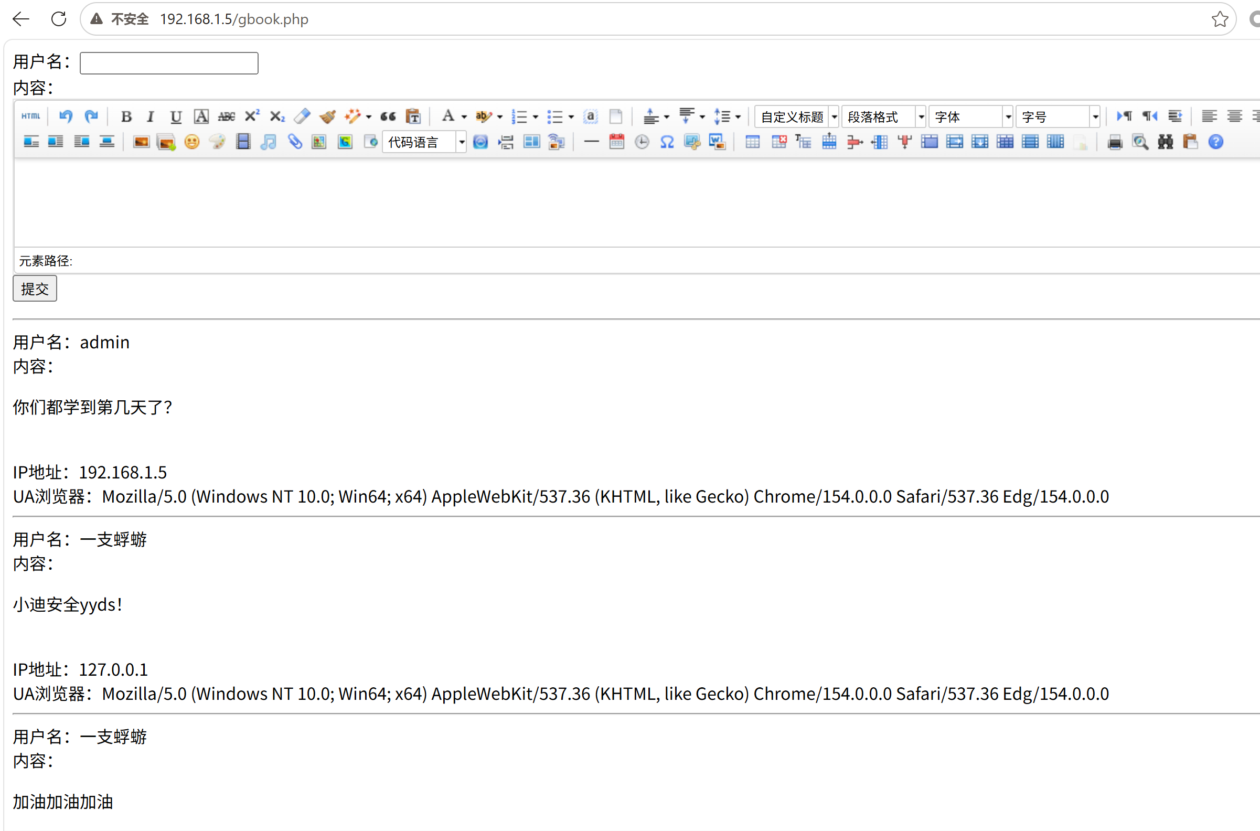
Task: Open 代码语言 code language dropdown
Action: [x=424, y=142]
